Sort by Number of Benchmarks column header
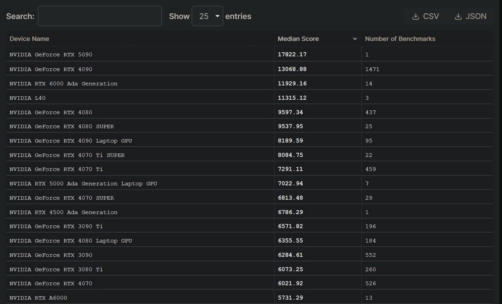Image resolution: width=502 pixels, height=304 pixels. [x=400, y=39]
